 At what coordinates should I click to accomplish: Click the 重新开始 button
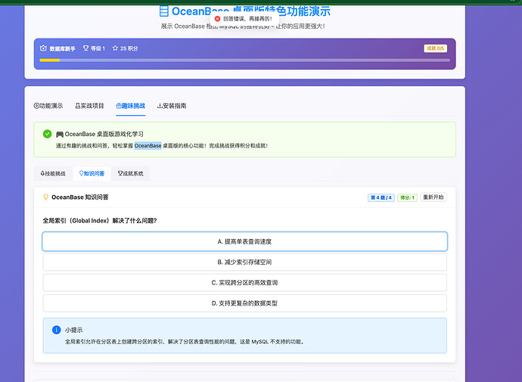tap(433, 197)
